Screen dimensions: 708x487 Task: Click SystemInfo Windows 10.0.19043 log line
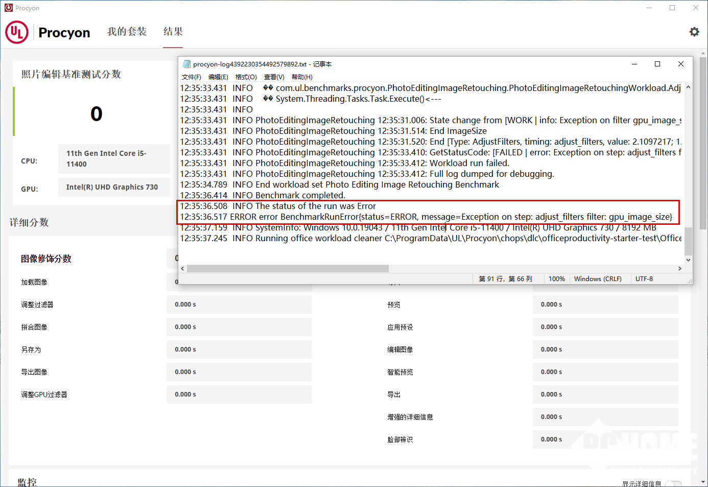(x=418, y=227)
